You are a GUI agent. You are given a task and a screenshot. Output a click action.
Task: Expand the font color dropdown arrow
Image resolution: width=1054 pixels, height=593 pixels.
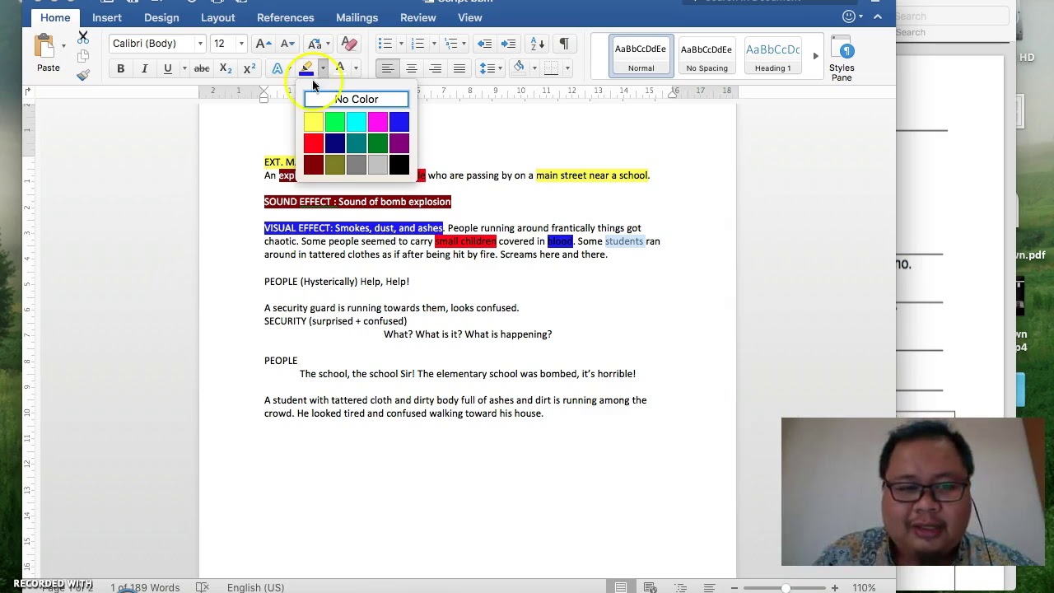356,68
